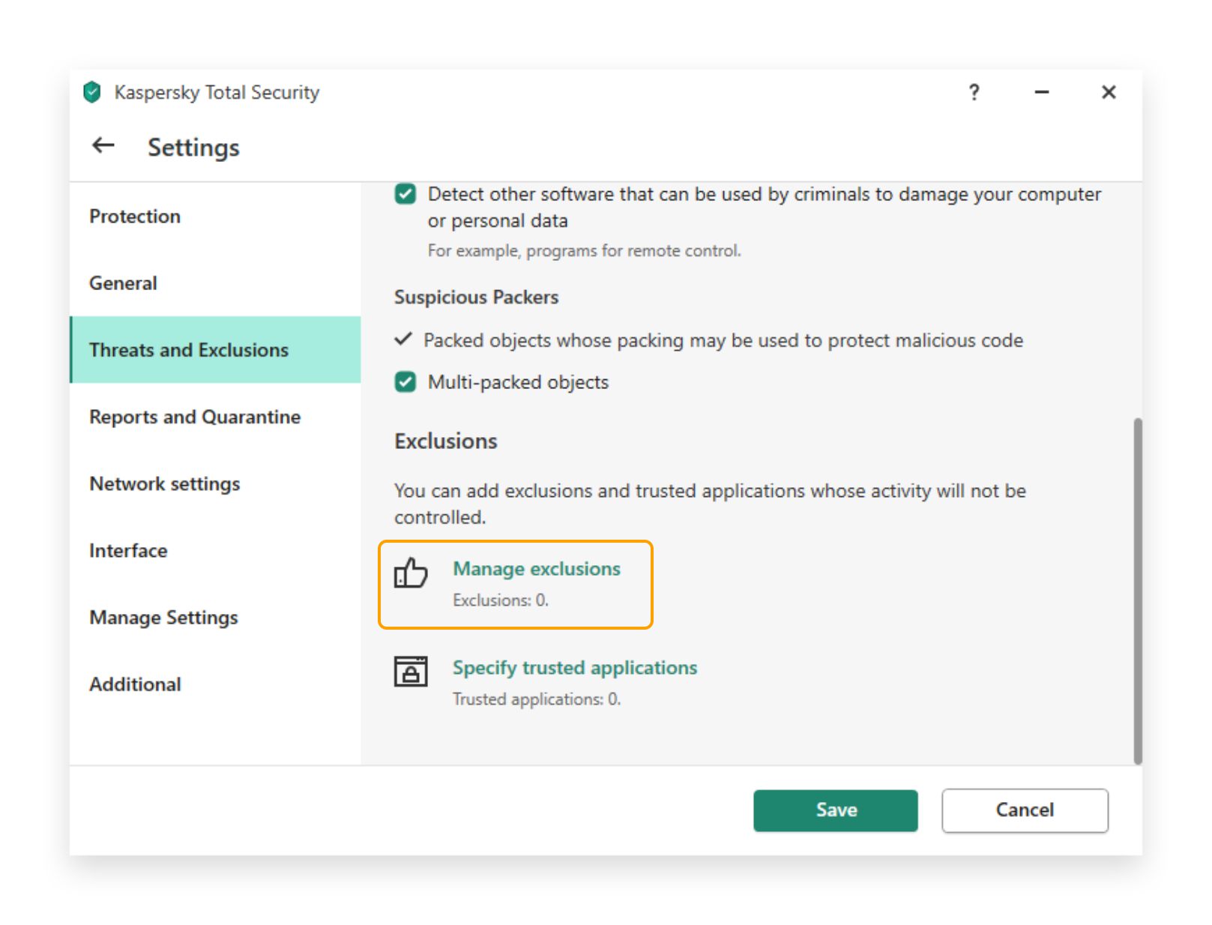
Task: Click the Settings page title
Action: (x=193, y=148)
